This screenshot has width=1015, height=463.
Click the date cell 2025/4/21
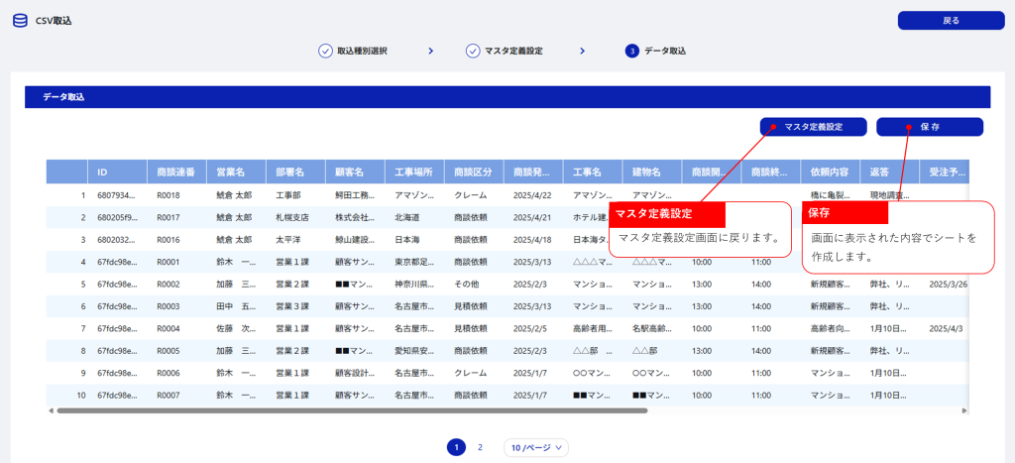(x=533, y=217)
